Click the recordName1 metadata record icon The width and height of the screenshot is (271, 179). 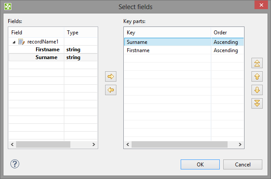[21, 42]
